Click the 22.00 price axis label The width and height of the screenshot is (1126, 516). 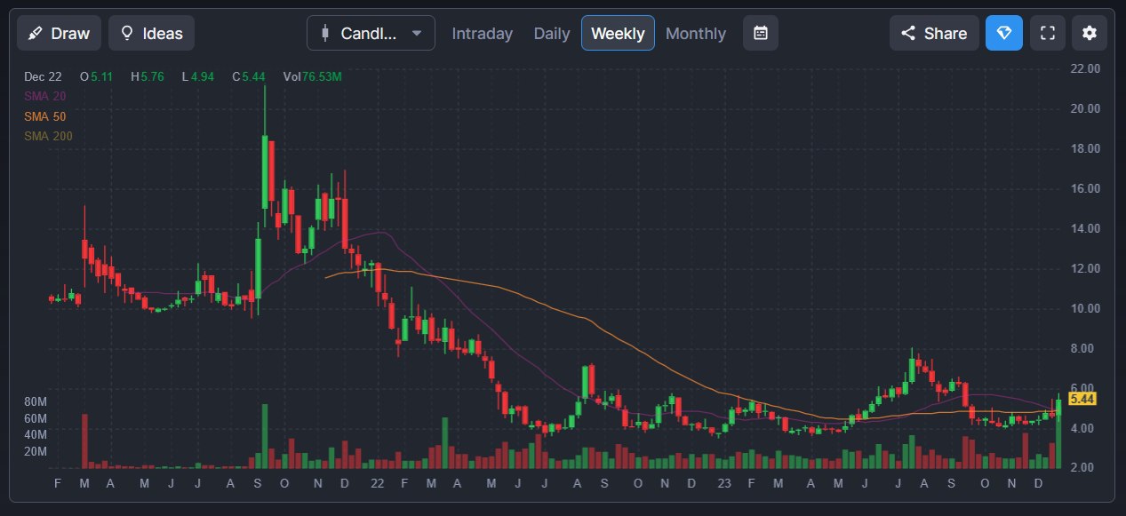1087,68
